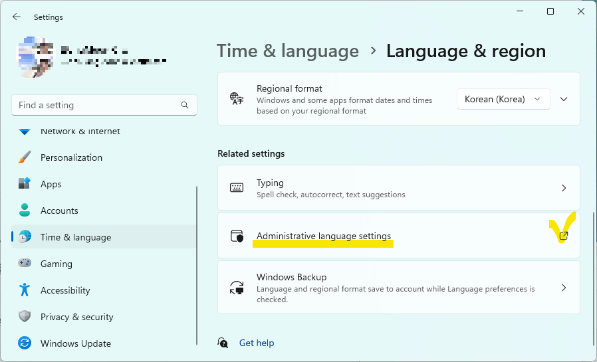Viewport: 597px width, 362px height.
Task: Click the Windows Backup sync icon
Action: coord(237,288)
